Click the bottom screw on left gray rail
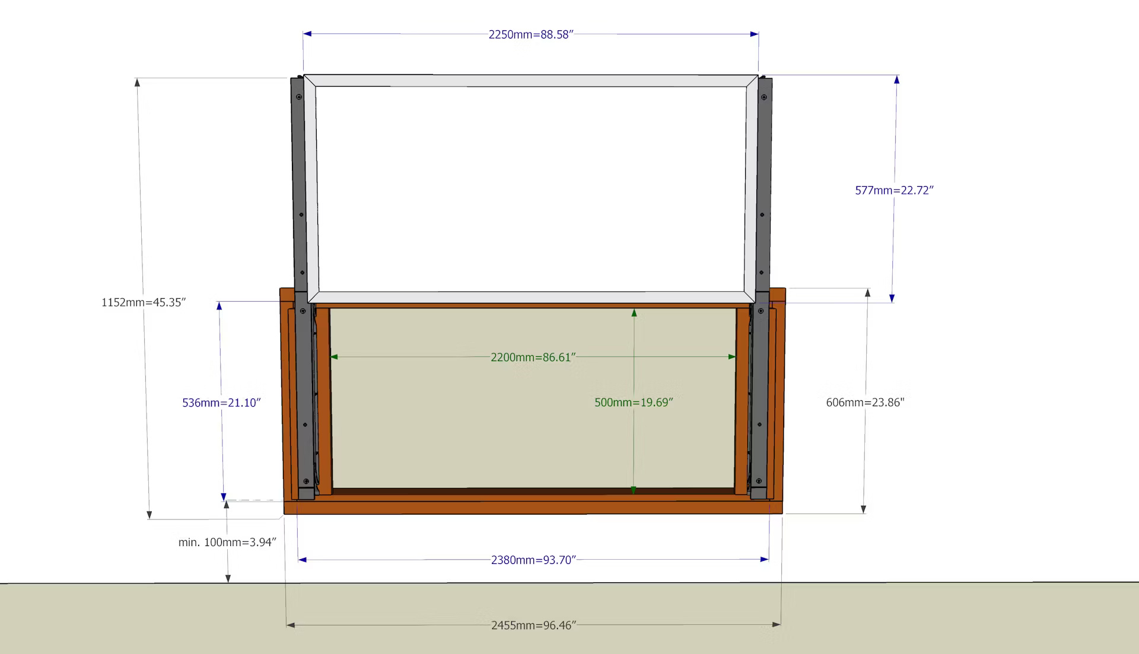The width and height of the screenshot is (1139, 654). click(x=306, y=481)
